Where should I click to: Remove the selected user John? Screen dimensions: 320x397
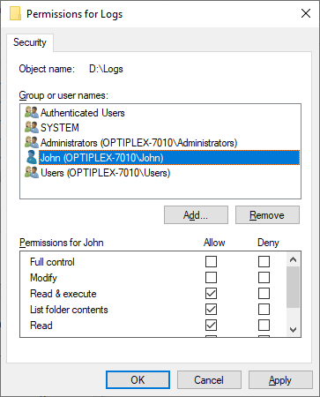click(267, 215)
